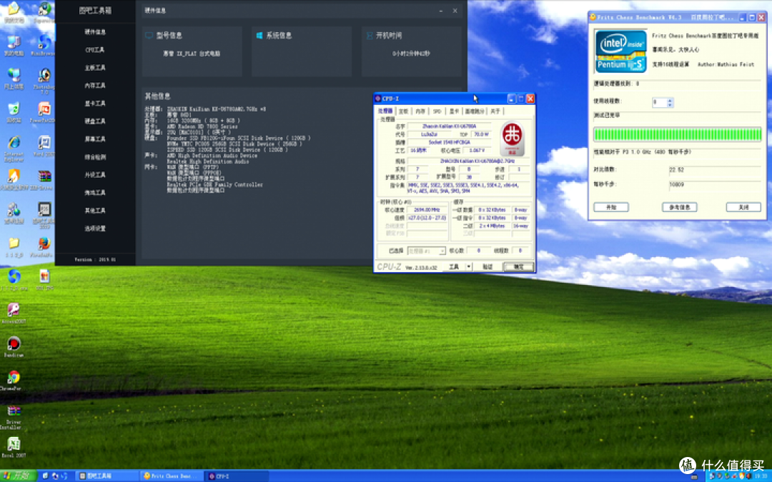Open CPU-Z 处理器 #1 selection dropdown
Screen dimensions: 772x482
point(426,251)
